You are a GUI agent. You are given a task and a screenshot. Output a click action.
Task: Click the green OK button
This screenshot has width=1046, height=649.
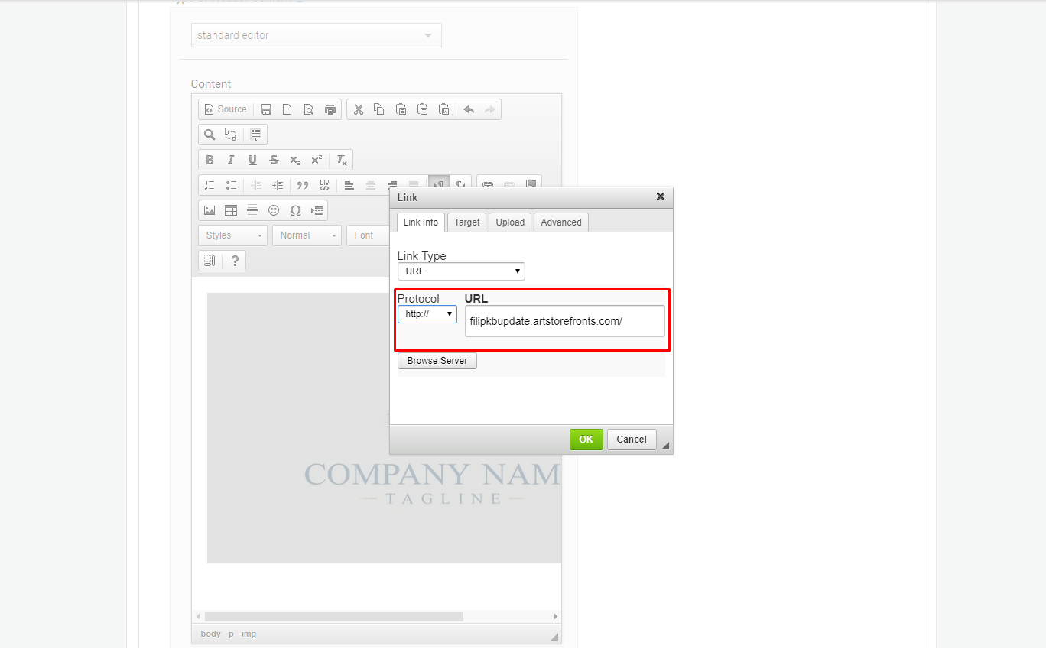(586, 440)
